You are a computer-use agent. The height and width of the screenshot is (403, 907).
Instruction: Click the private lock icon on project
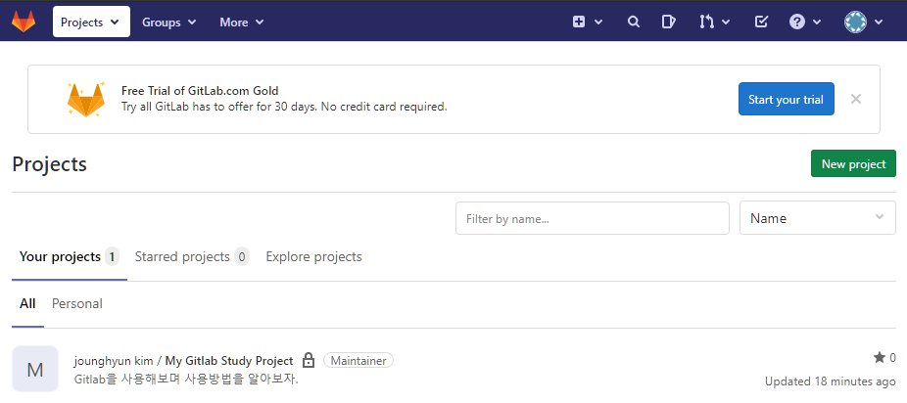309,361
